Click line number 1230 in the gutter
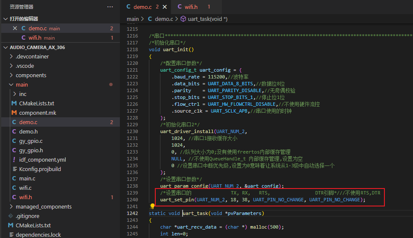Screen dimensions: 413x238 coord(132,131)
